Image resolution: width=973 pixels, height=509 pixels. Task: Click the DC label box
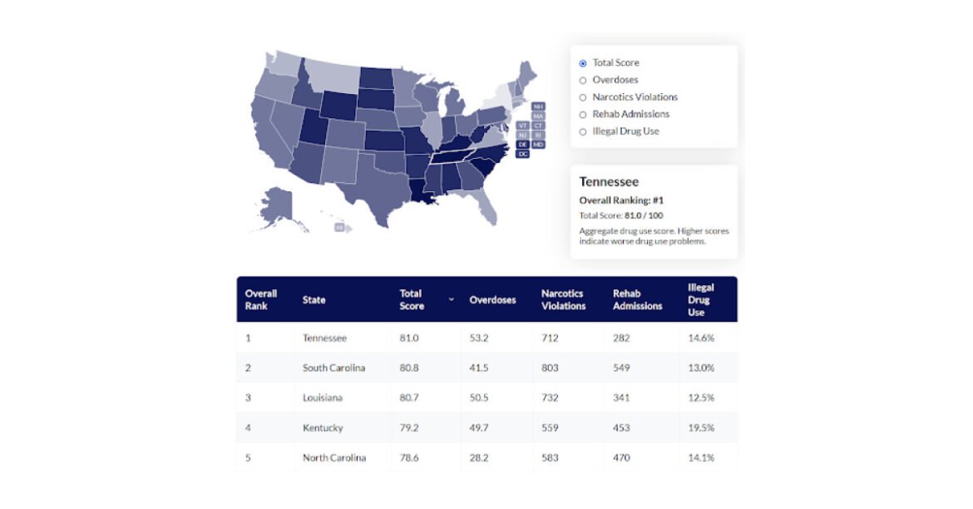pos(522,154)
